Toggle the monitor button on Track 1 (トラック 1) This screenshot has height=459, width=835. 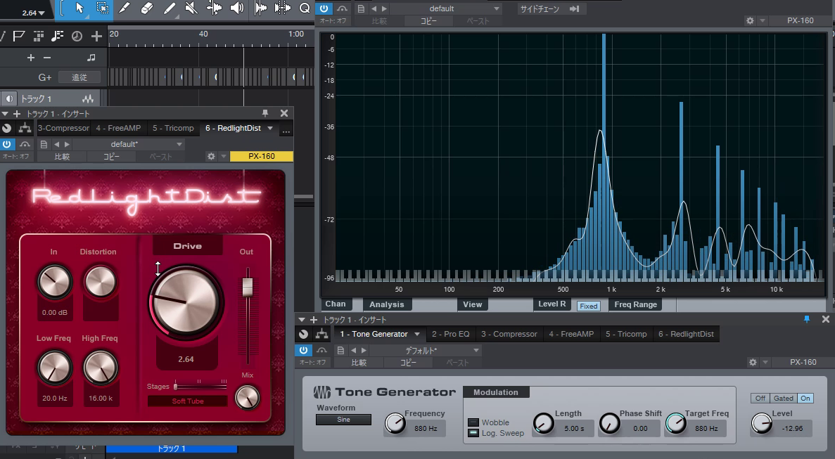9,99
